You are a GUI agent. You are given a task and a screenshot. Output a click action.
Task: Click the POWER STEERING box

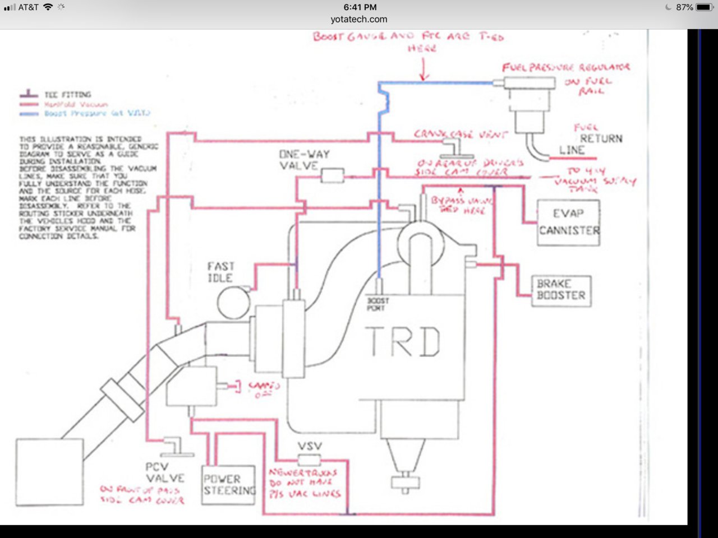[x=229, y=485]
